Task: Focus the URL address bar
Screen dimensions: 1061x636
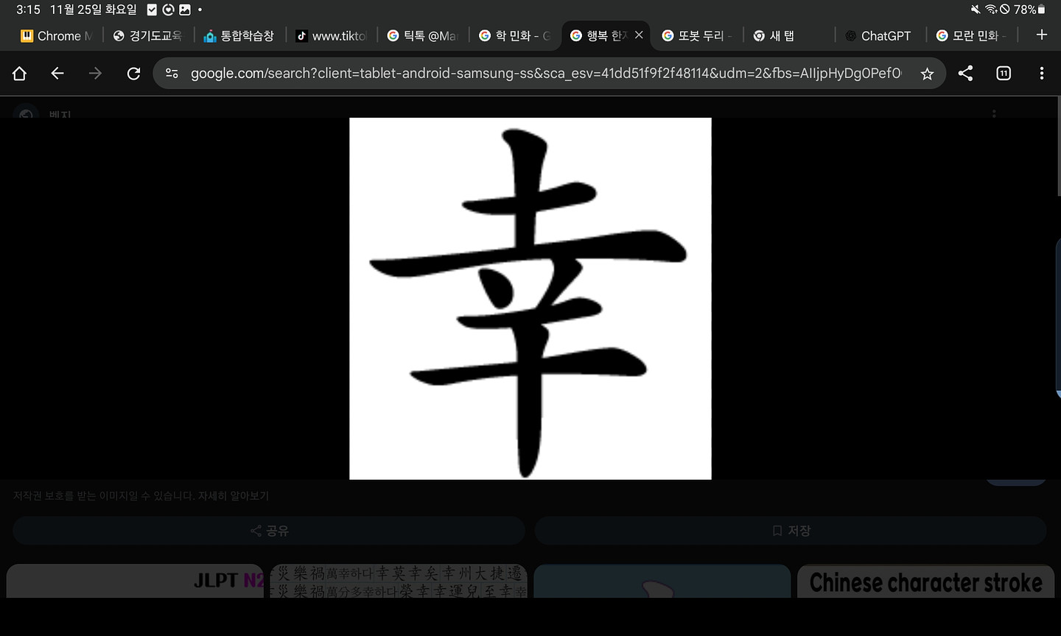Action: tap(545, 73)
